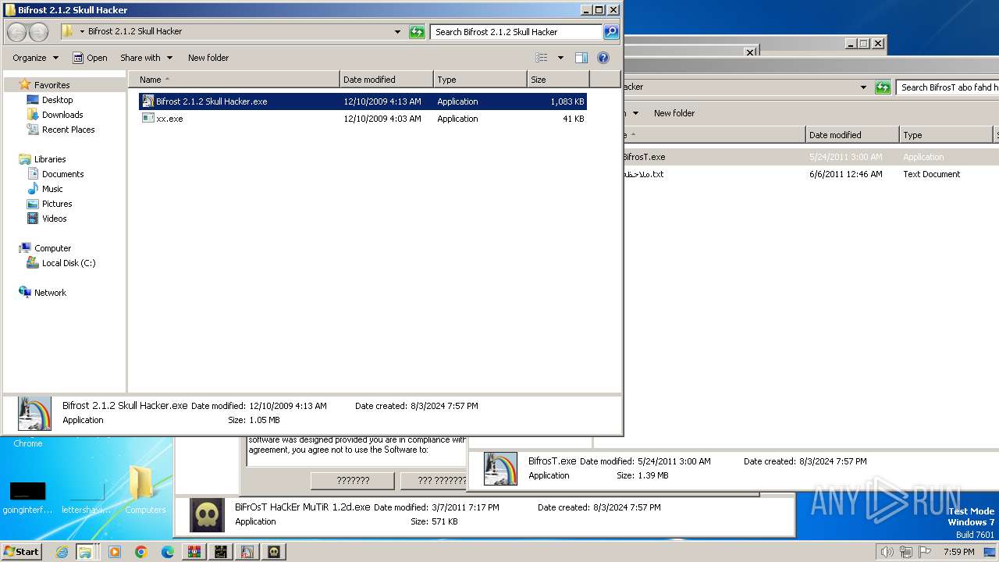Click the Skull Hacker.exe thumbnail in the details pane

click(x=34, y=414)
